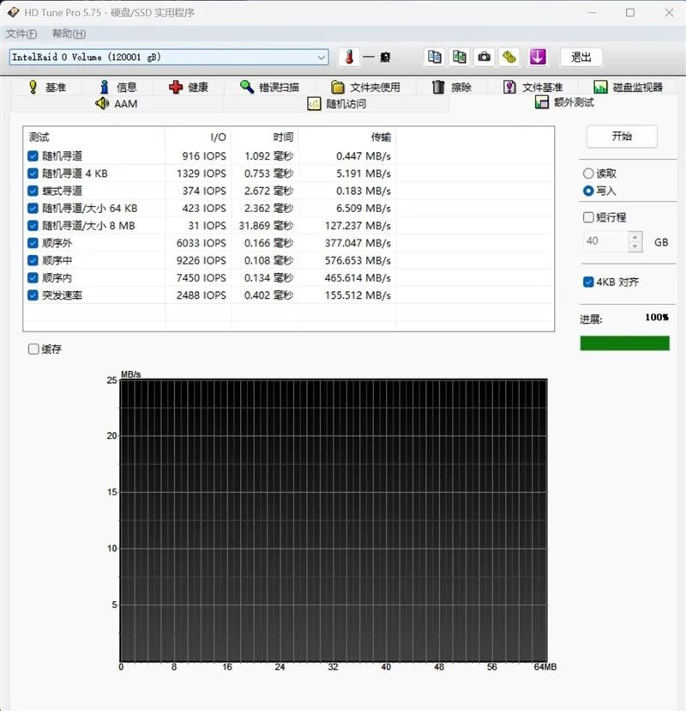686x711 pixels.
Task: Uncheck the 蝶式寻道 test checkbox
Action: (x=33, y=191)
